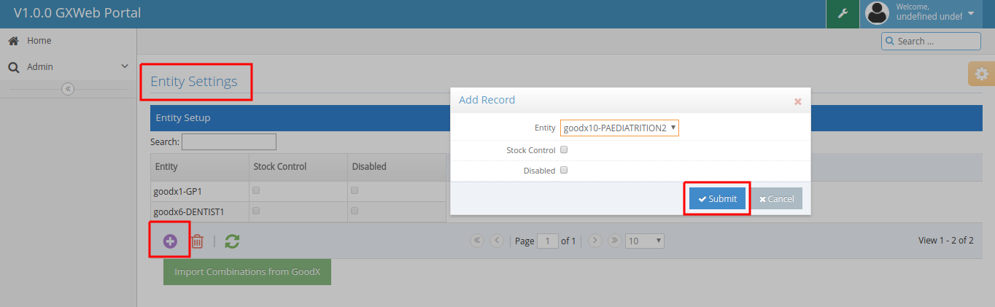
Task: Collapse the sidebar with double-chevron icon
Action: click(68, 89)
